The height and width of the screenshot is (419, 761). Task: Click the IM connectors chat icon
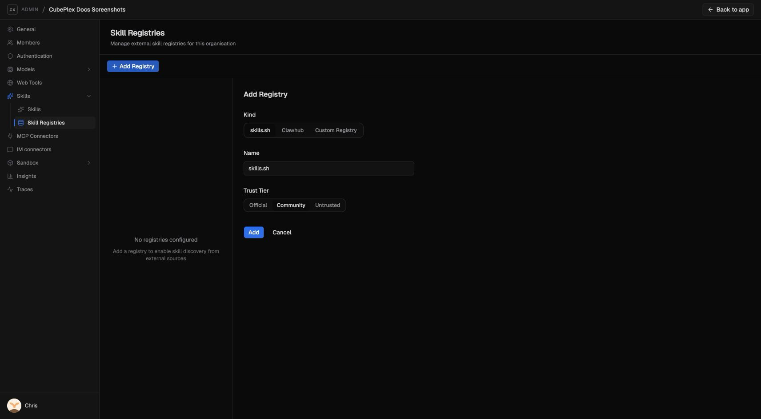click(x=10, y=149)
